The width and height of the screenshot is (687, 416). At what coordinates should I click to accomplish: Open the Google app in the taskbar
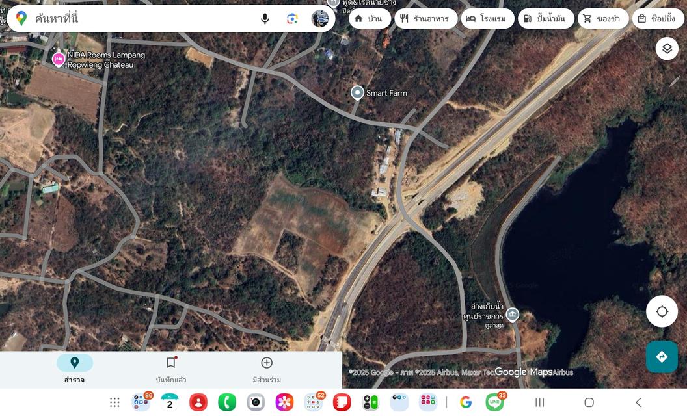466,402
